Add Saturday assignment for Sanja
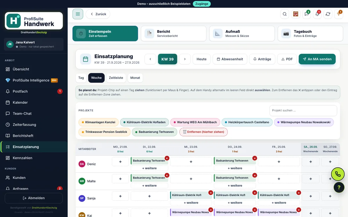Screen dimensions: 348x217 [311, 196]
